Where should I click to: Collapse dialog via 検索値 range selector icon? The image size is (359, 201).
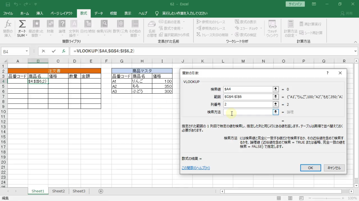pyautogui.click(x=276, y=89)
